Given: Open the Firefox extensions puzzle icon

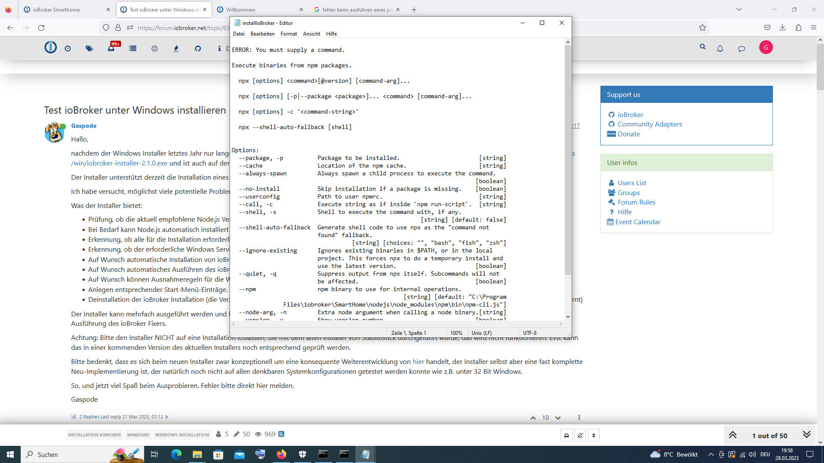Looking at the screenshot, I should (x=798, y=28).
